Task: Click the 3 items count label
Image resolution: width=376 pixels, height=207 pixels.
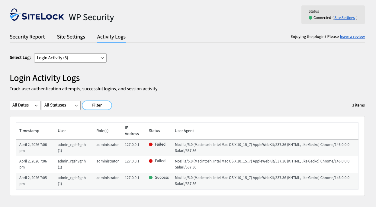Action: pyautogui.click(x=358, y=105)
